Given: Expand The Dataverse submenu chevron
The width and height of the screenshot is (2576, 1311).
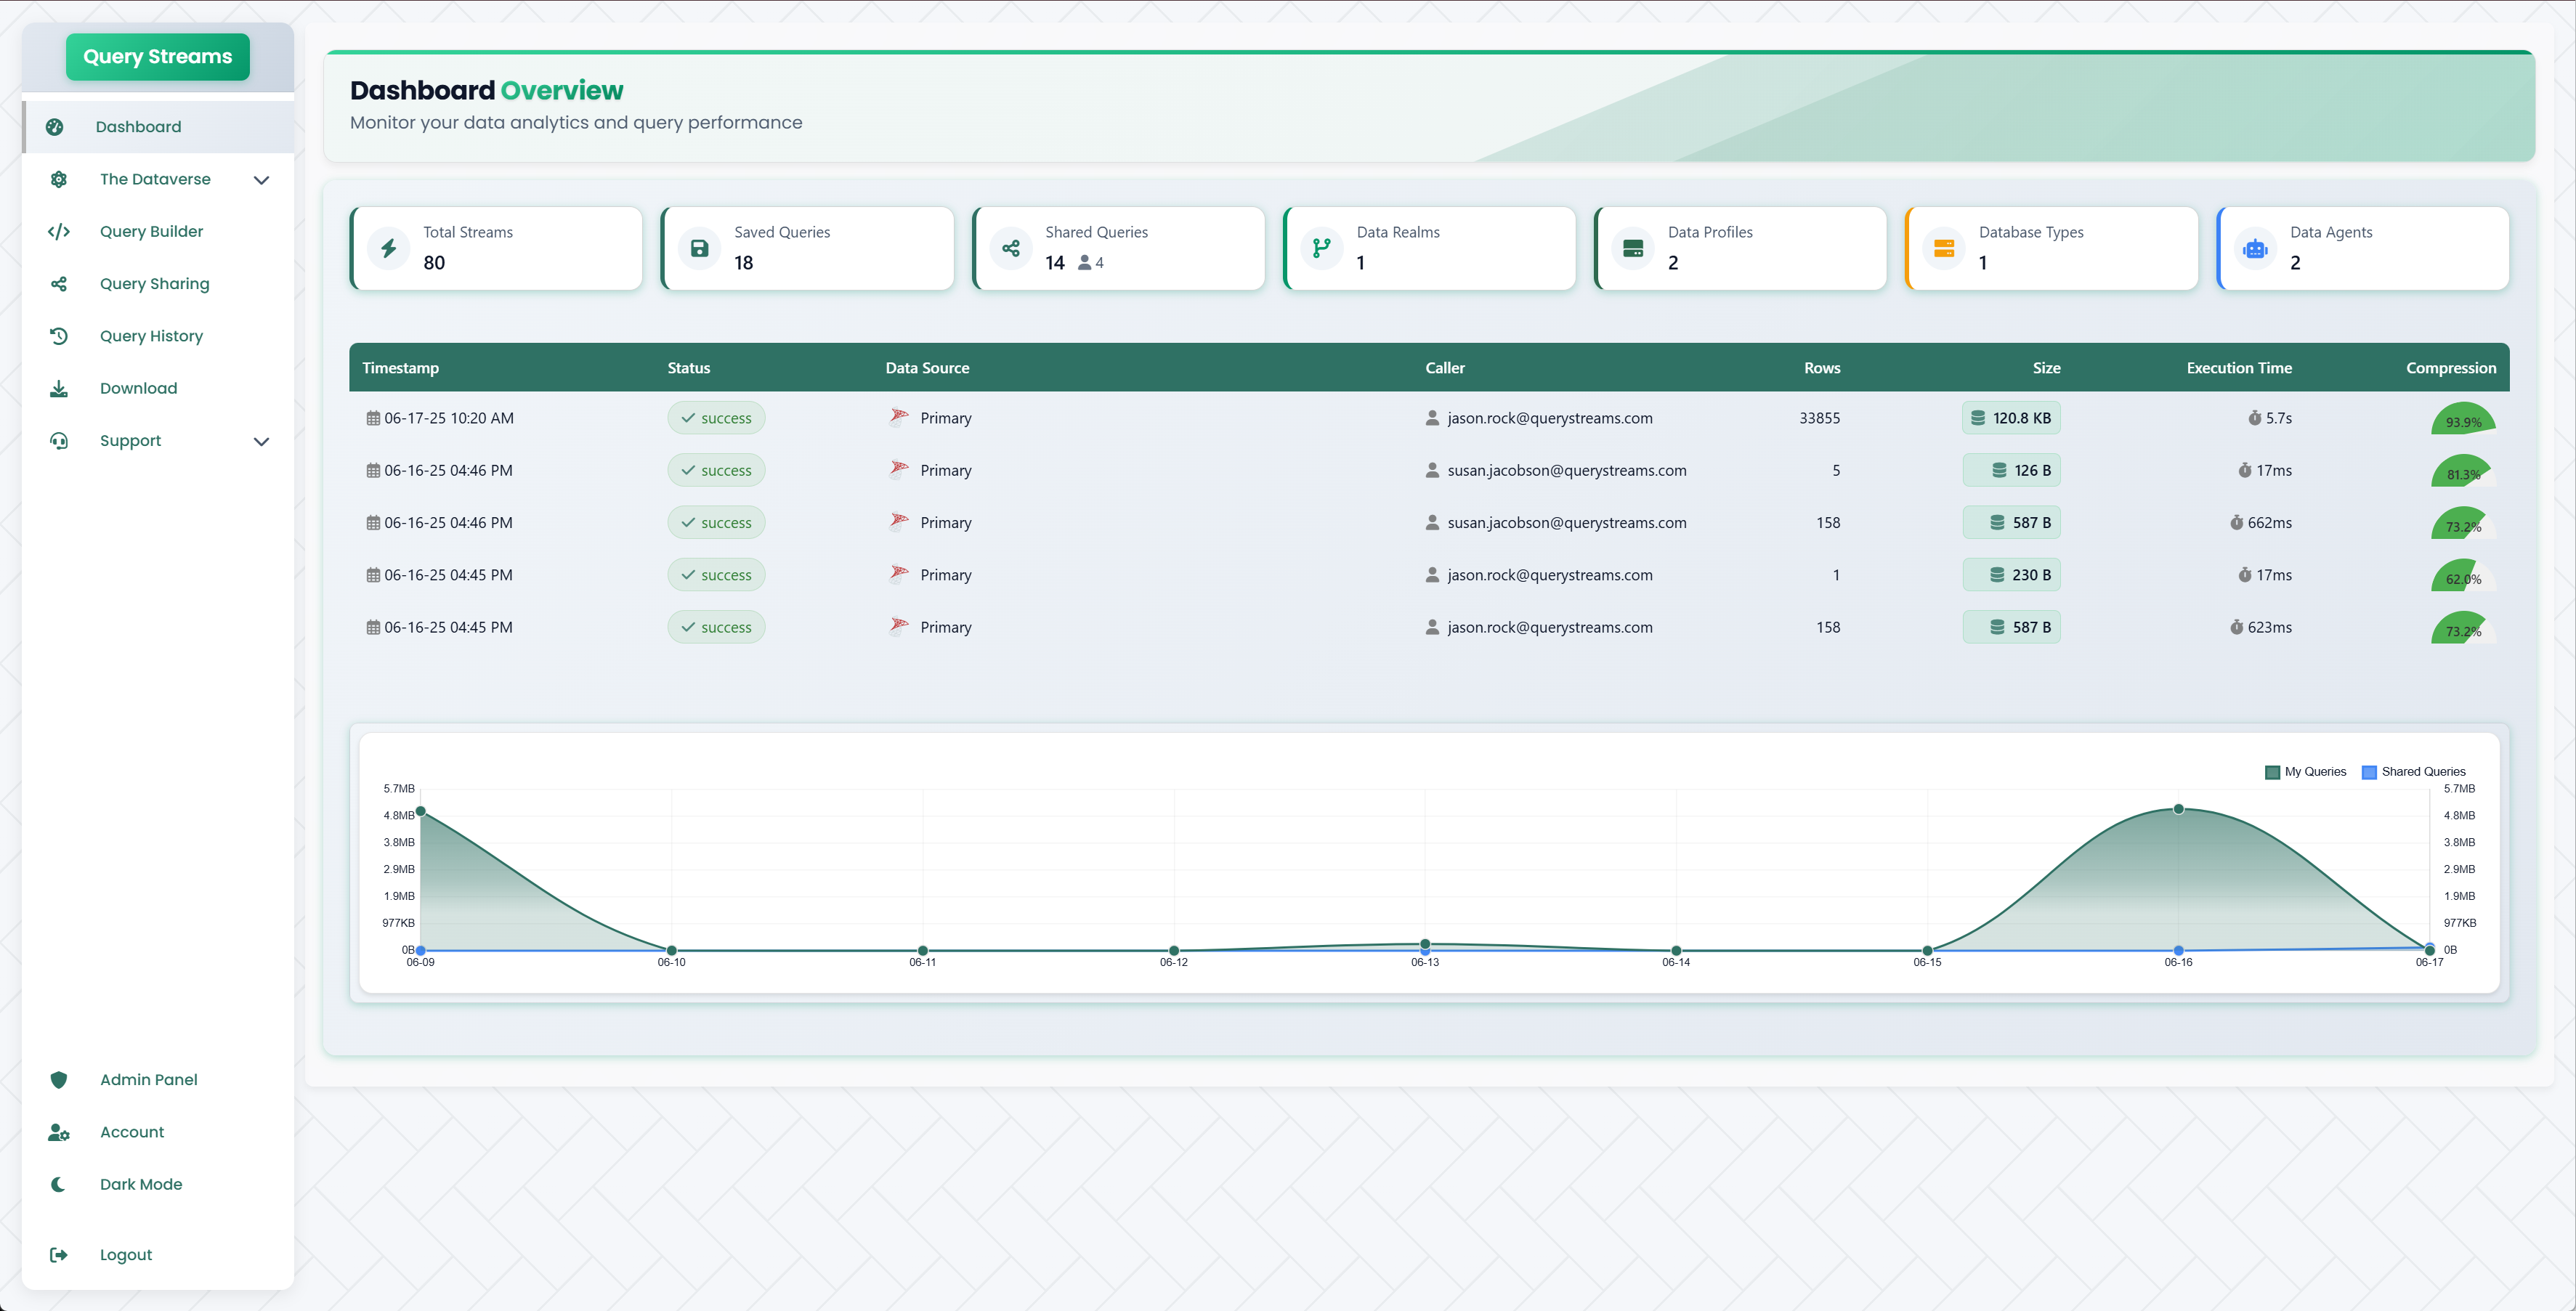Looking at the screenshot, I should tap(262, 180).
